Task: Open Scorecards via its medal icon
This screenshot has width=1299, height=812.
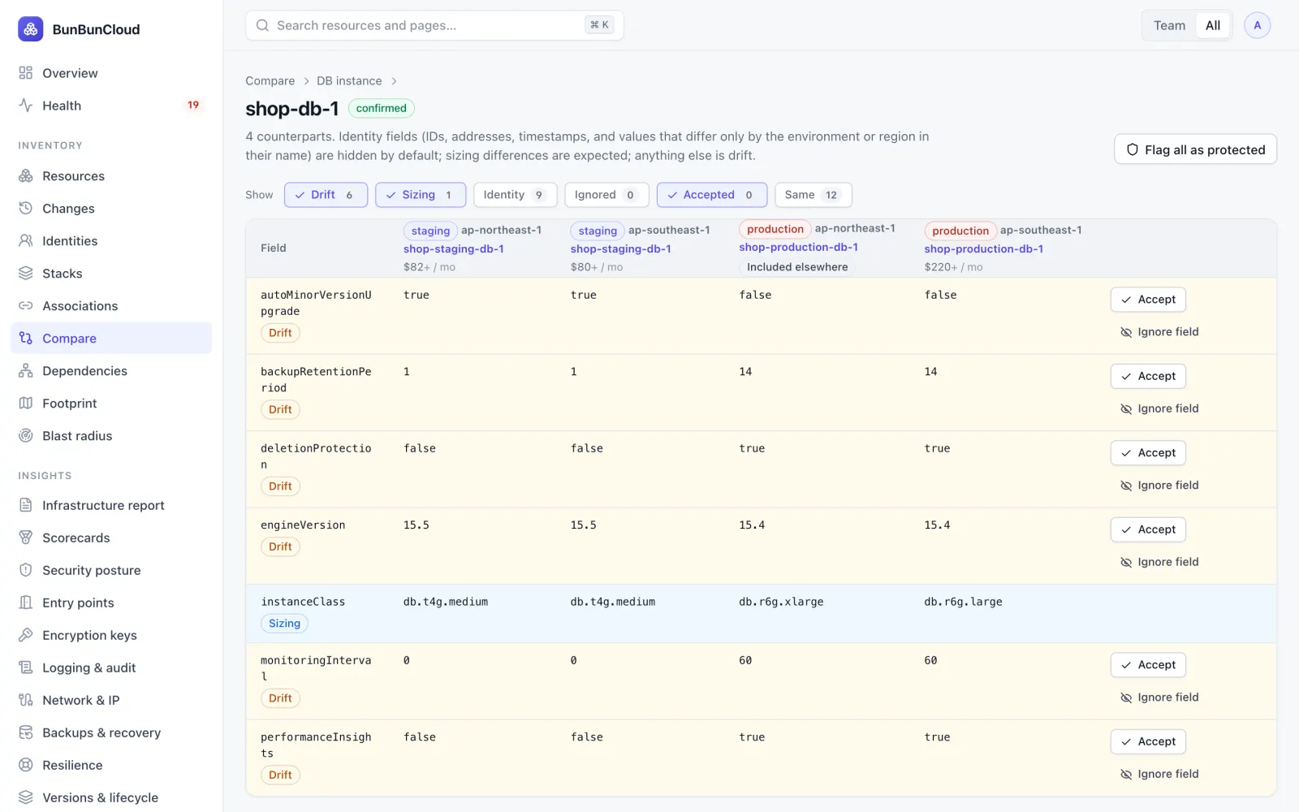Action: coord(26,538)
